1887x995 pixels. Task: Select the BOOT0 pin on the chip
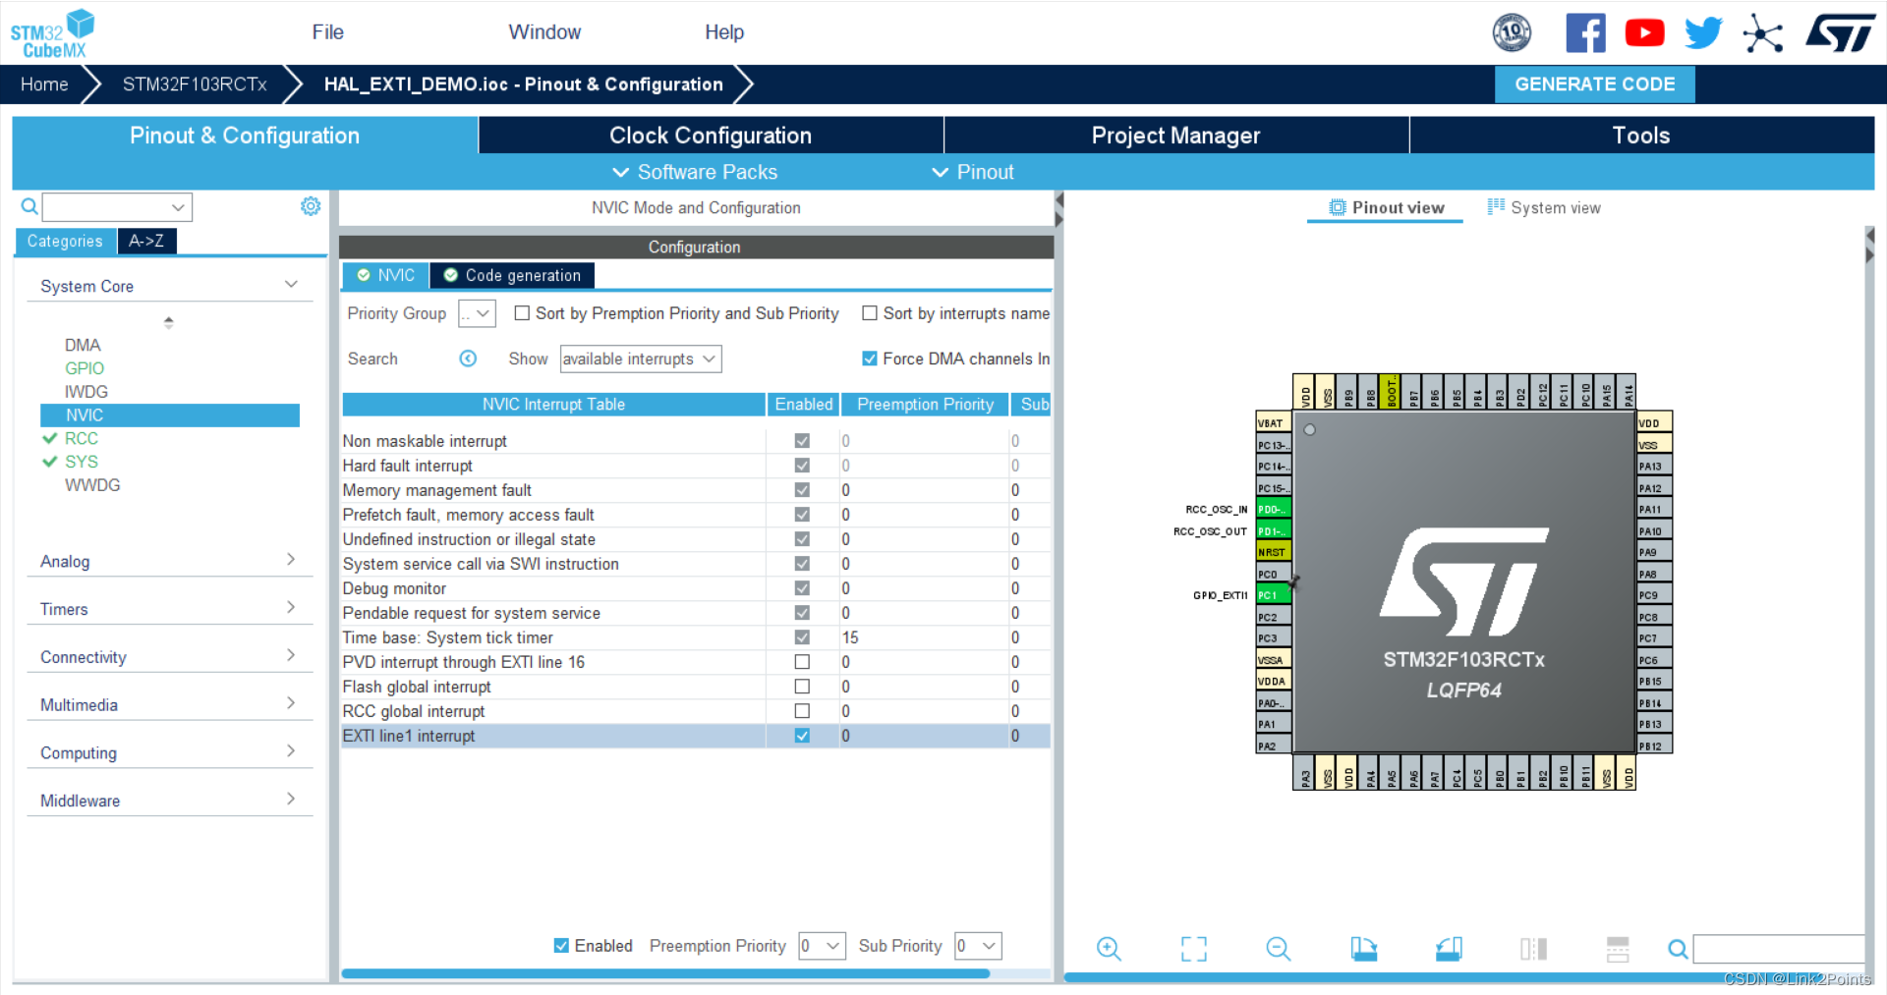point(1391,392)
